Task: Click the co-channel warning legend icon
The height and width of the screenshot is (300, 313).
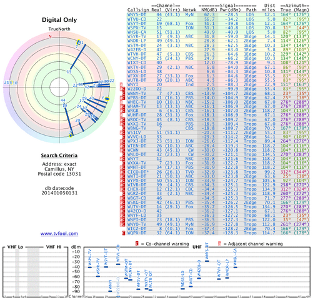Action: 137,243
